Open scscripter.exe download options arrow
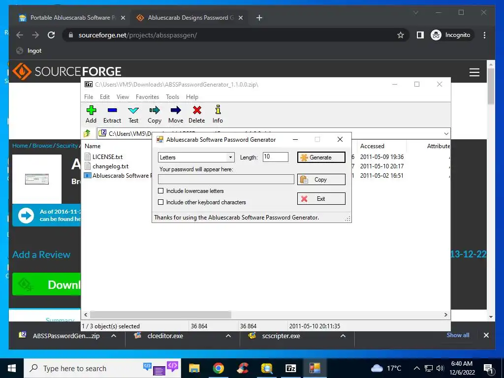Screen dimensions: 504x378 [x=343, y=336]
